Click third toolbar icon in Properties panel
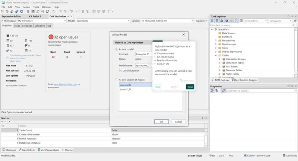The width and height of the screenshot is (298, 161). click(x=223, y=91)
